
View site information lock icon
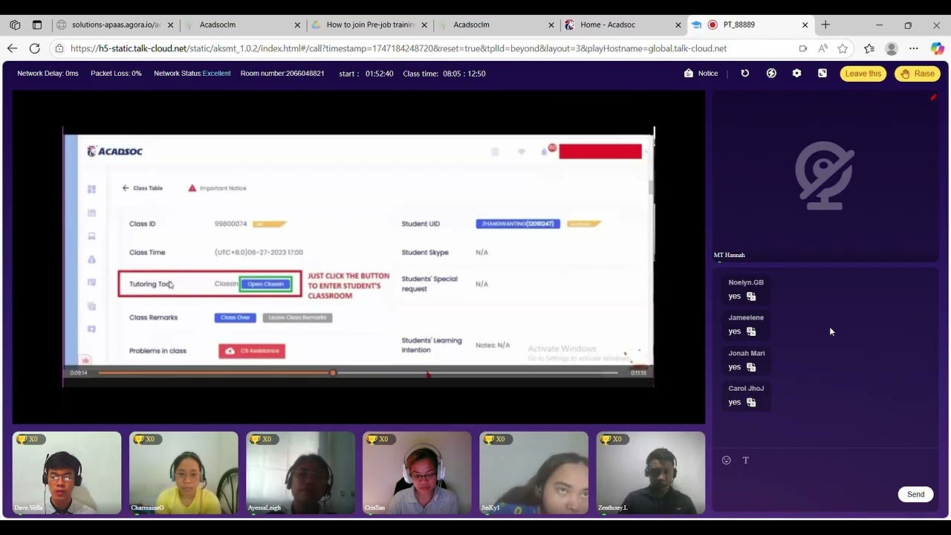tap(59, 48)
